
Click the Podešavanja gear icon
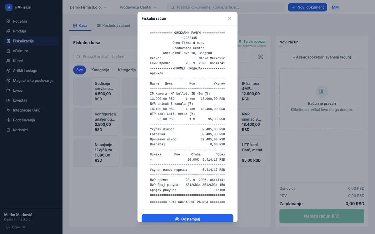8,120
